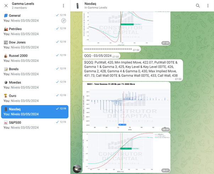Click the $QQQ PutWall levels message

click(x=133, y=70)
